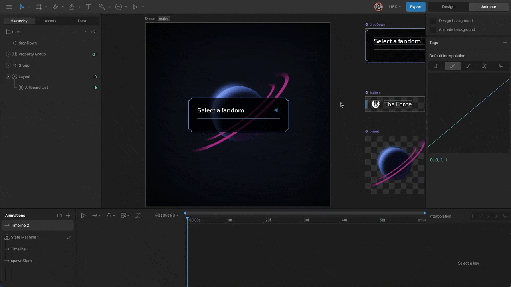
Task: Select the Pen tool in toolbar
Action: (x=72, y=7)
